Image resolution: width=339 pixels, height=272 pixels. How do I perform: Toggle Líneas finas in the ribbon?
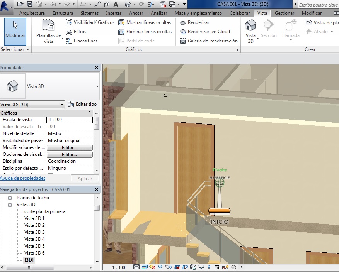point(69,41)
